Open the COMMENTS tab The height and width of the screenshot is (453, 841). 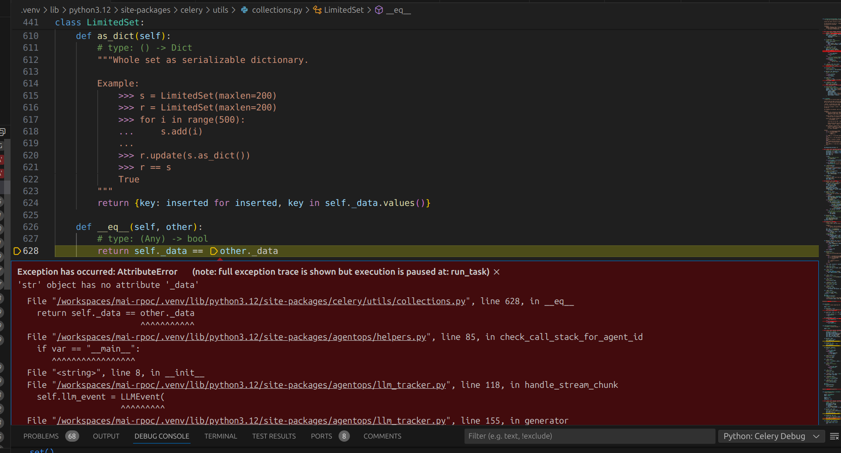click(382, 436)
